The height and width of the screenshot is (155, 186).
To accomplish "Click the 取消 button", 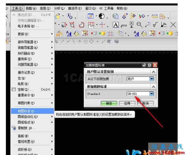I will (145, 103).
